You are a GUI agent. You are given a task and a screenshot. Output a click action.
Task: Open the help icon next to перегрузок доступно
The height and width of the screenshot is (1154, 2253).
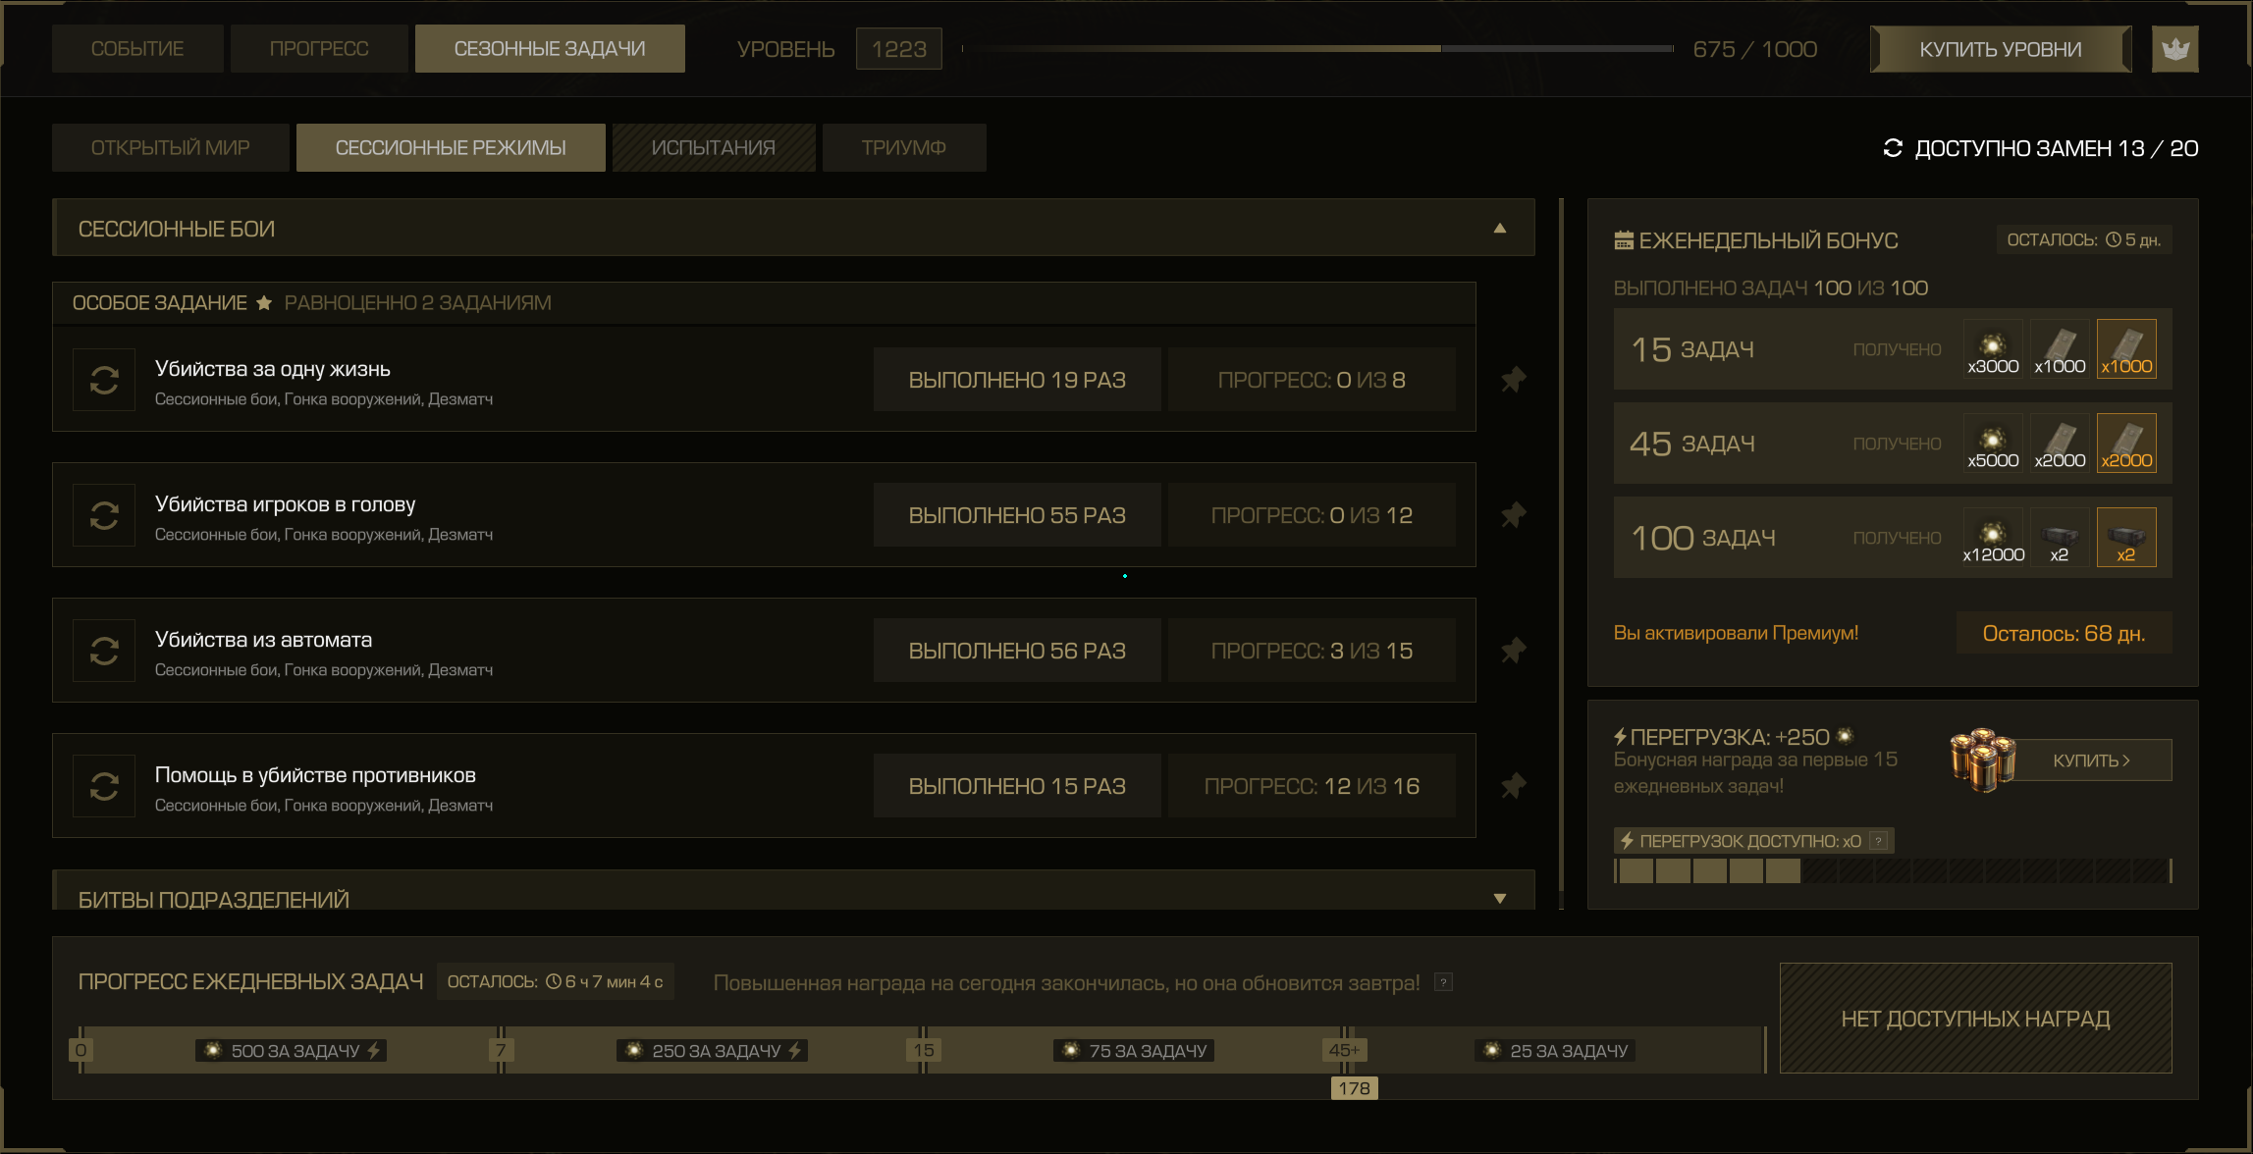(1878, 841)
